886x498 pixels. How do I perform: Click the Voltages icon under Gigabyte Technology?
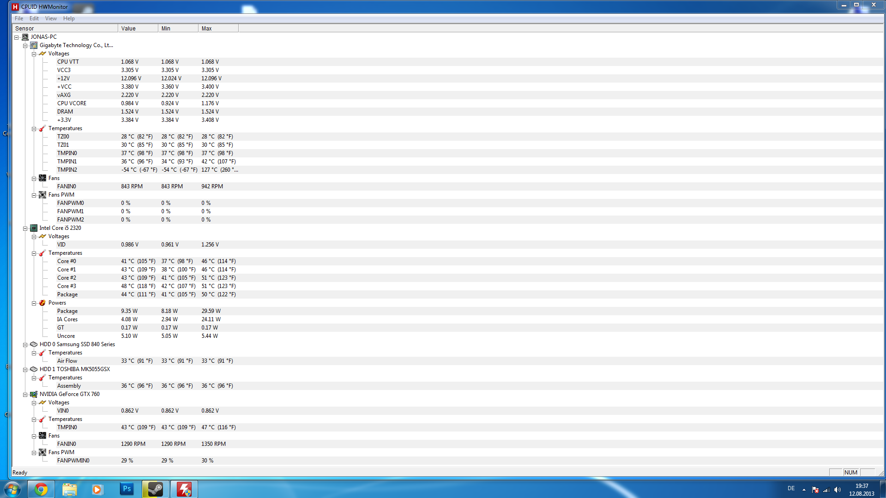(42, 54)
